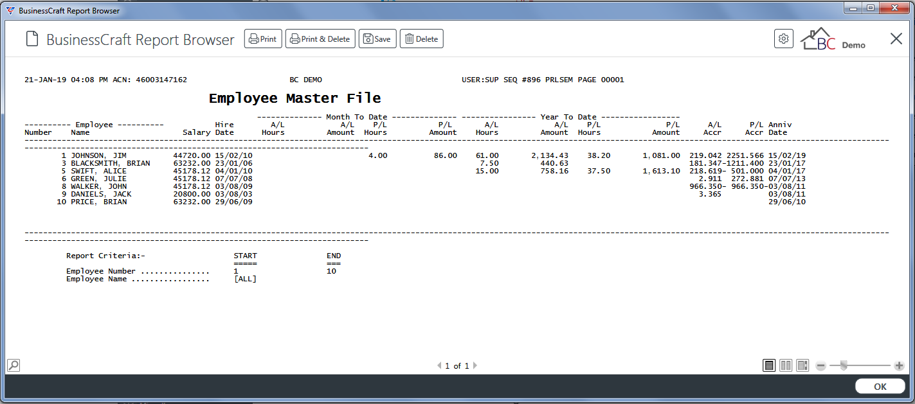This screenshot has width=915, height=404.
Task: Click Print & Delete button
Action: click(320, 39)
